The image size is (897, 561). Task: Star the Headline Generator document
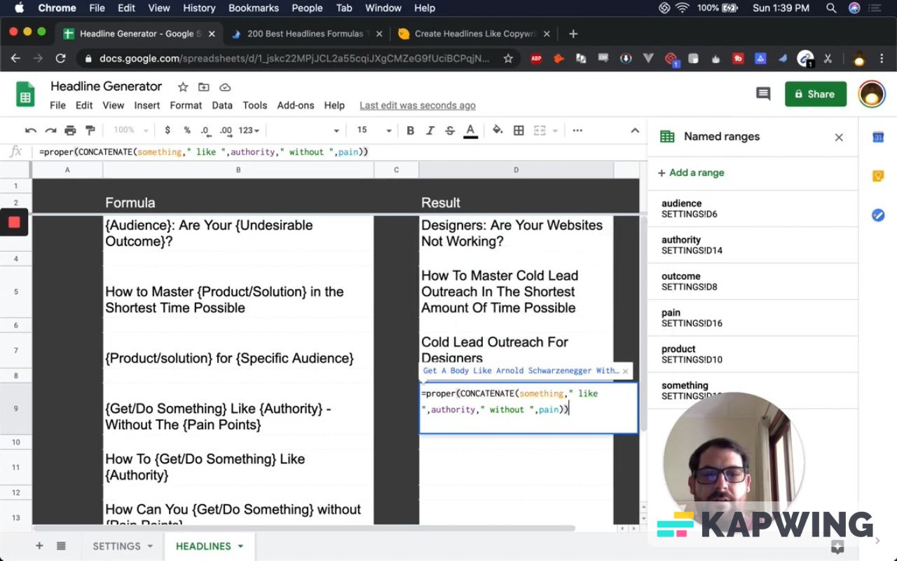183,87
